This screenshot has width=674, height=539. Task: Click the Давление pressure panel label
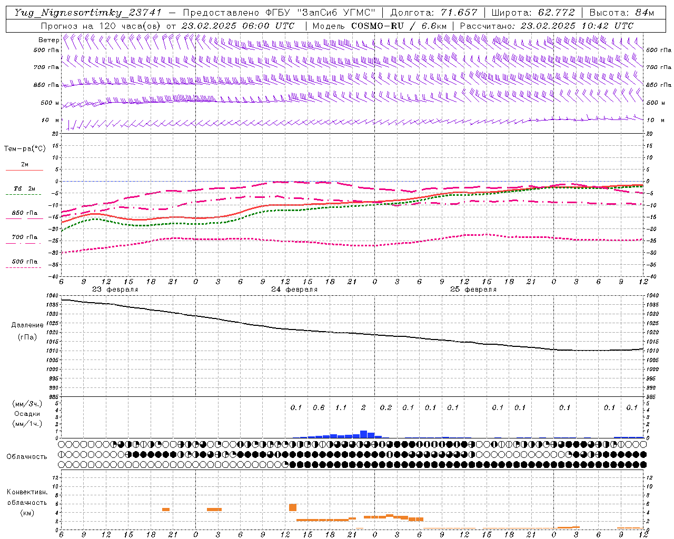27,325
